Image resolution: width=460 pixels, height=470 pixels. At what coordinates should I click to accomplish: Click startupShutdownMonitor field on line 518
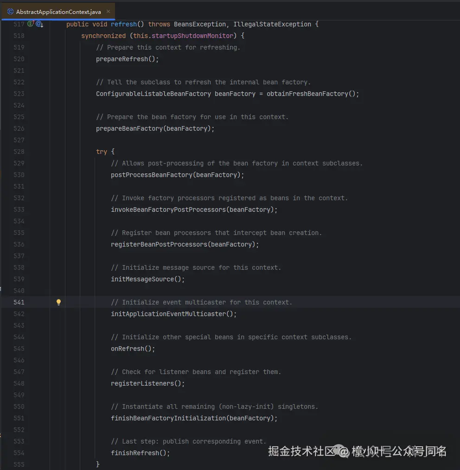point(192,36)
